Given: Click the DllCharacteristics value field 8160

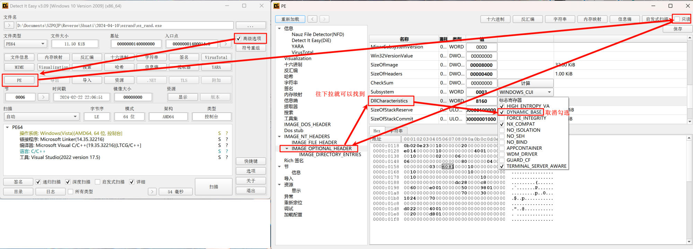Looking at the screenshot, I should (481, 101).
